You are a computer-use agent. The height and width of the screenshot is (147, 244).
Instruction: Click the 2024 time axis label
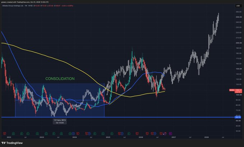(75, 137)
